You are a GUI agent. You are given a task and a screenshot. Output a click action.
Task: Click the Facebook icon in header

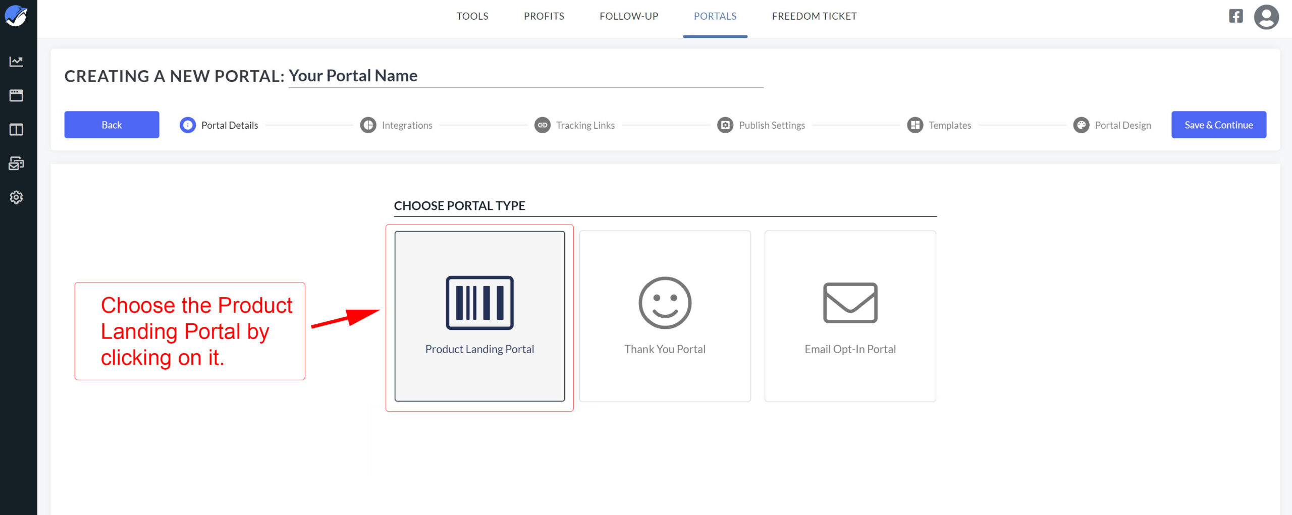[x=1235, y=16]
